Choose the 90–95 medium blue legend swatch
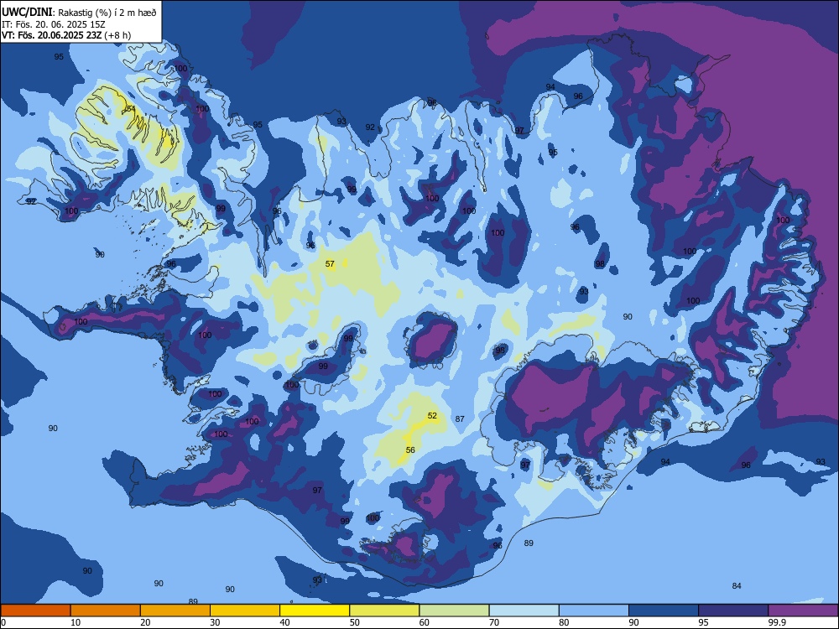The height and width of the screenshot is (629, 839). click(664, 611)
